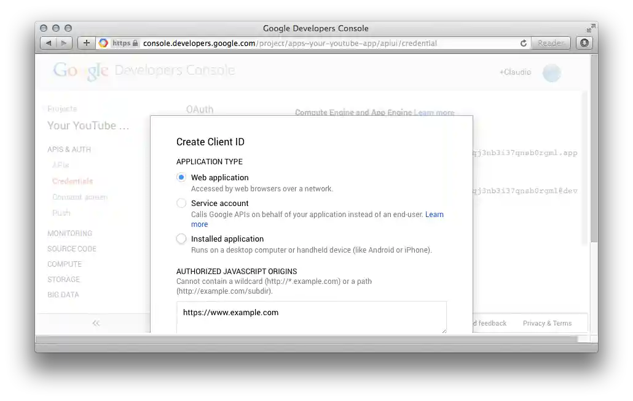Image resolution: width=633 pixels, height=401 pixels.
Task: Choose Installed application as the type
Action: (x=181, y=239)
